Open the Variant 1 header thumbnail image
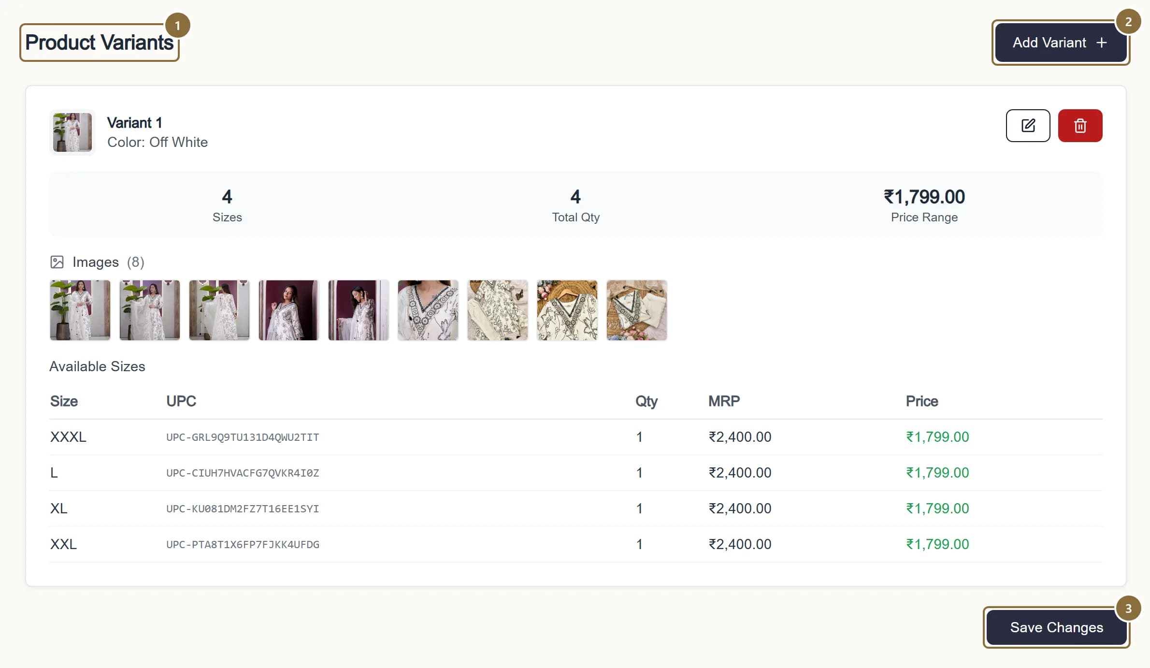Viewport: 1150px width, 668px height. (x=72, y=132)
